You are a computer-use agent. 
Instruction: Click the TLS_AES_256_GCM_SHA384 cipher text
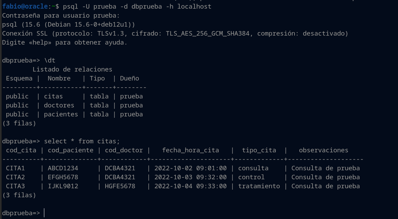tap(208, 34)
